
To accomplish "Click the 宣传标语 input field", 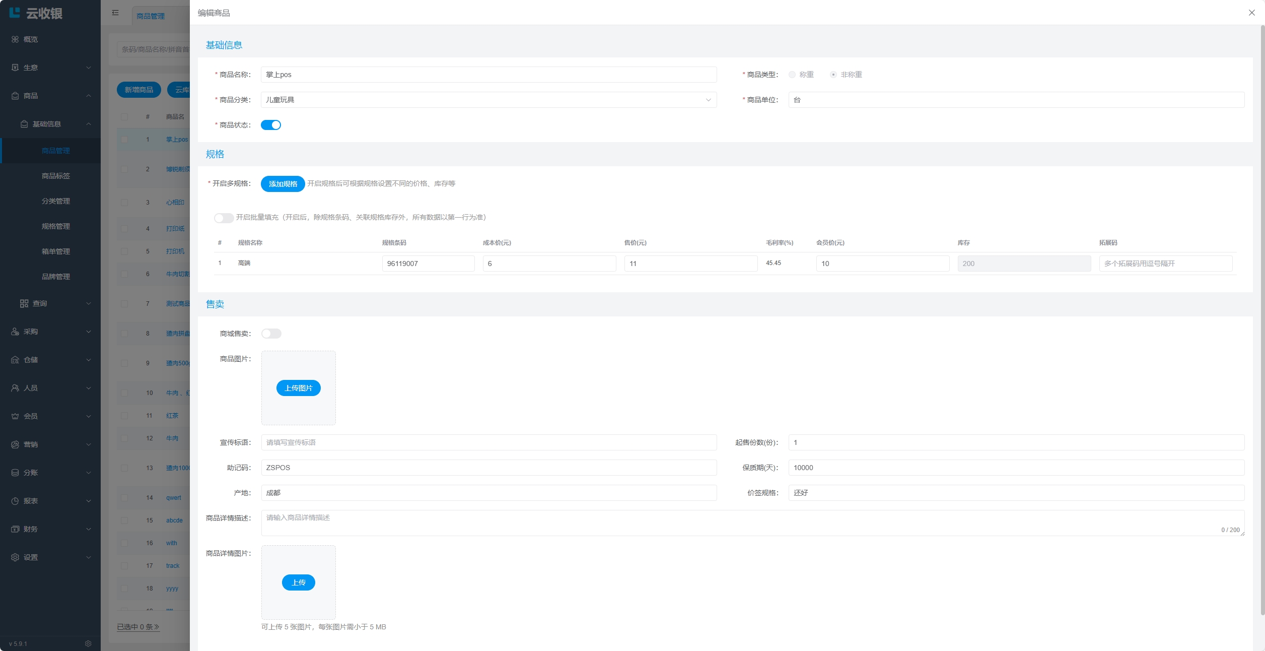I will coord(488,442).
